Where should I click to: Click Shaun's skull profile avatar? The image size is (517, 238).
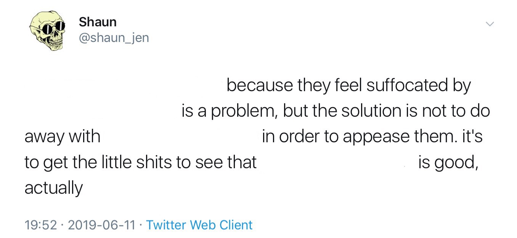[x=48, y=31]
